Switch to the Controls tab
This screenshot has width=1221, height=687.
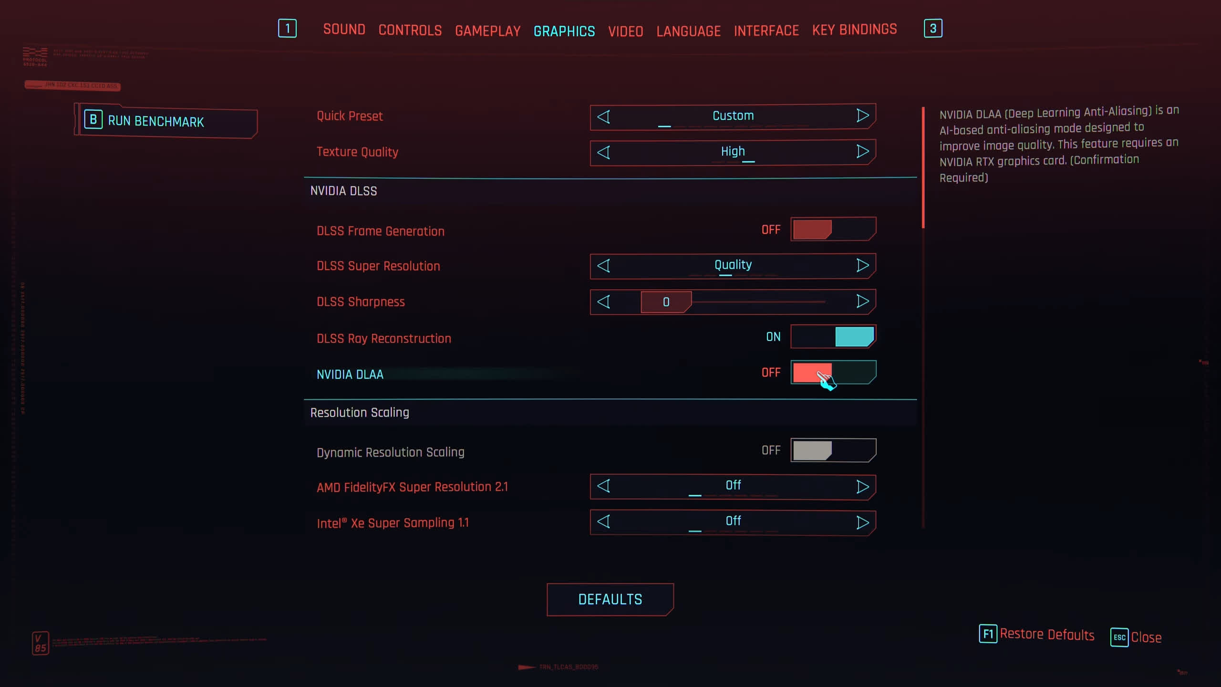410,30
